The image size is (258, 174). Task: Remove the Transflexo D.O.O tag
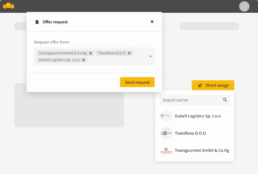[x=130, y=53]
